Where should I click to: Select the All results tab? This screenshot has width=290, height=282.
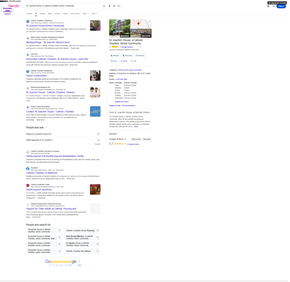(x=36, y=13)
